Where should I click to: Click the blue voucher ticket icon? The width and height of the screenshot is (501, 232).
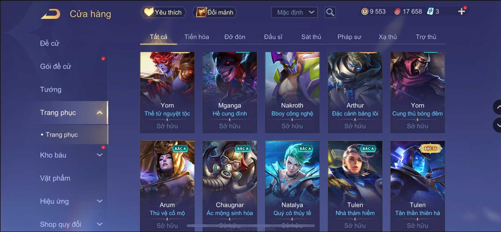(x=430, y=12)
